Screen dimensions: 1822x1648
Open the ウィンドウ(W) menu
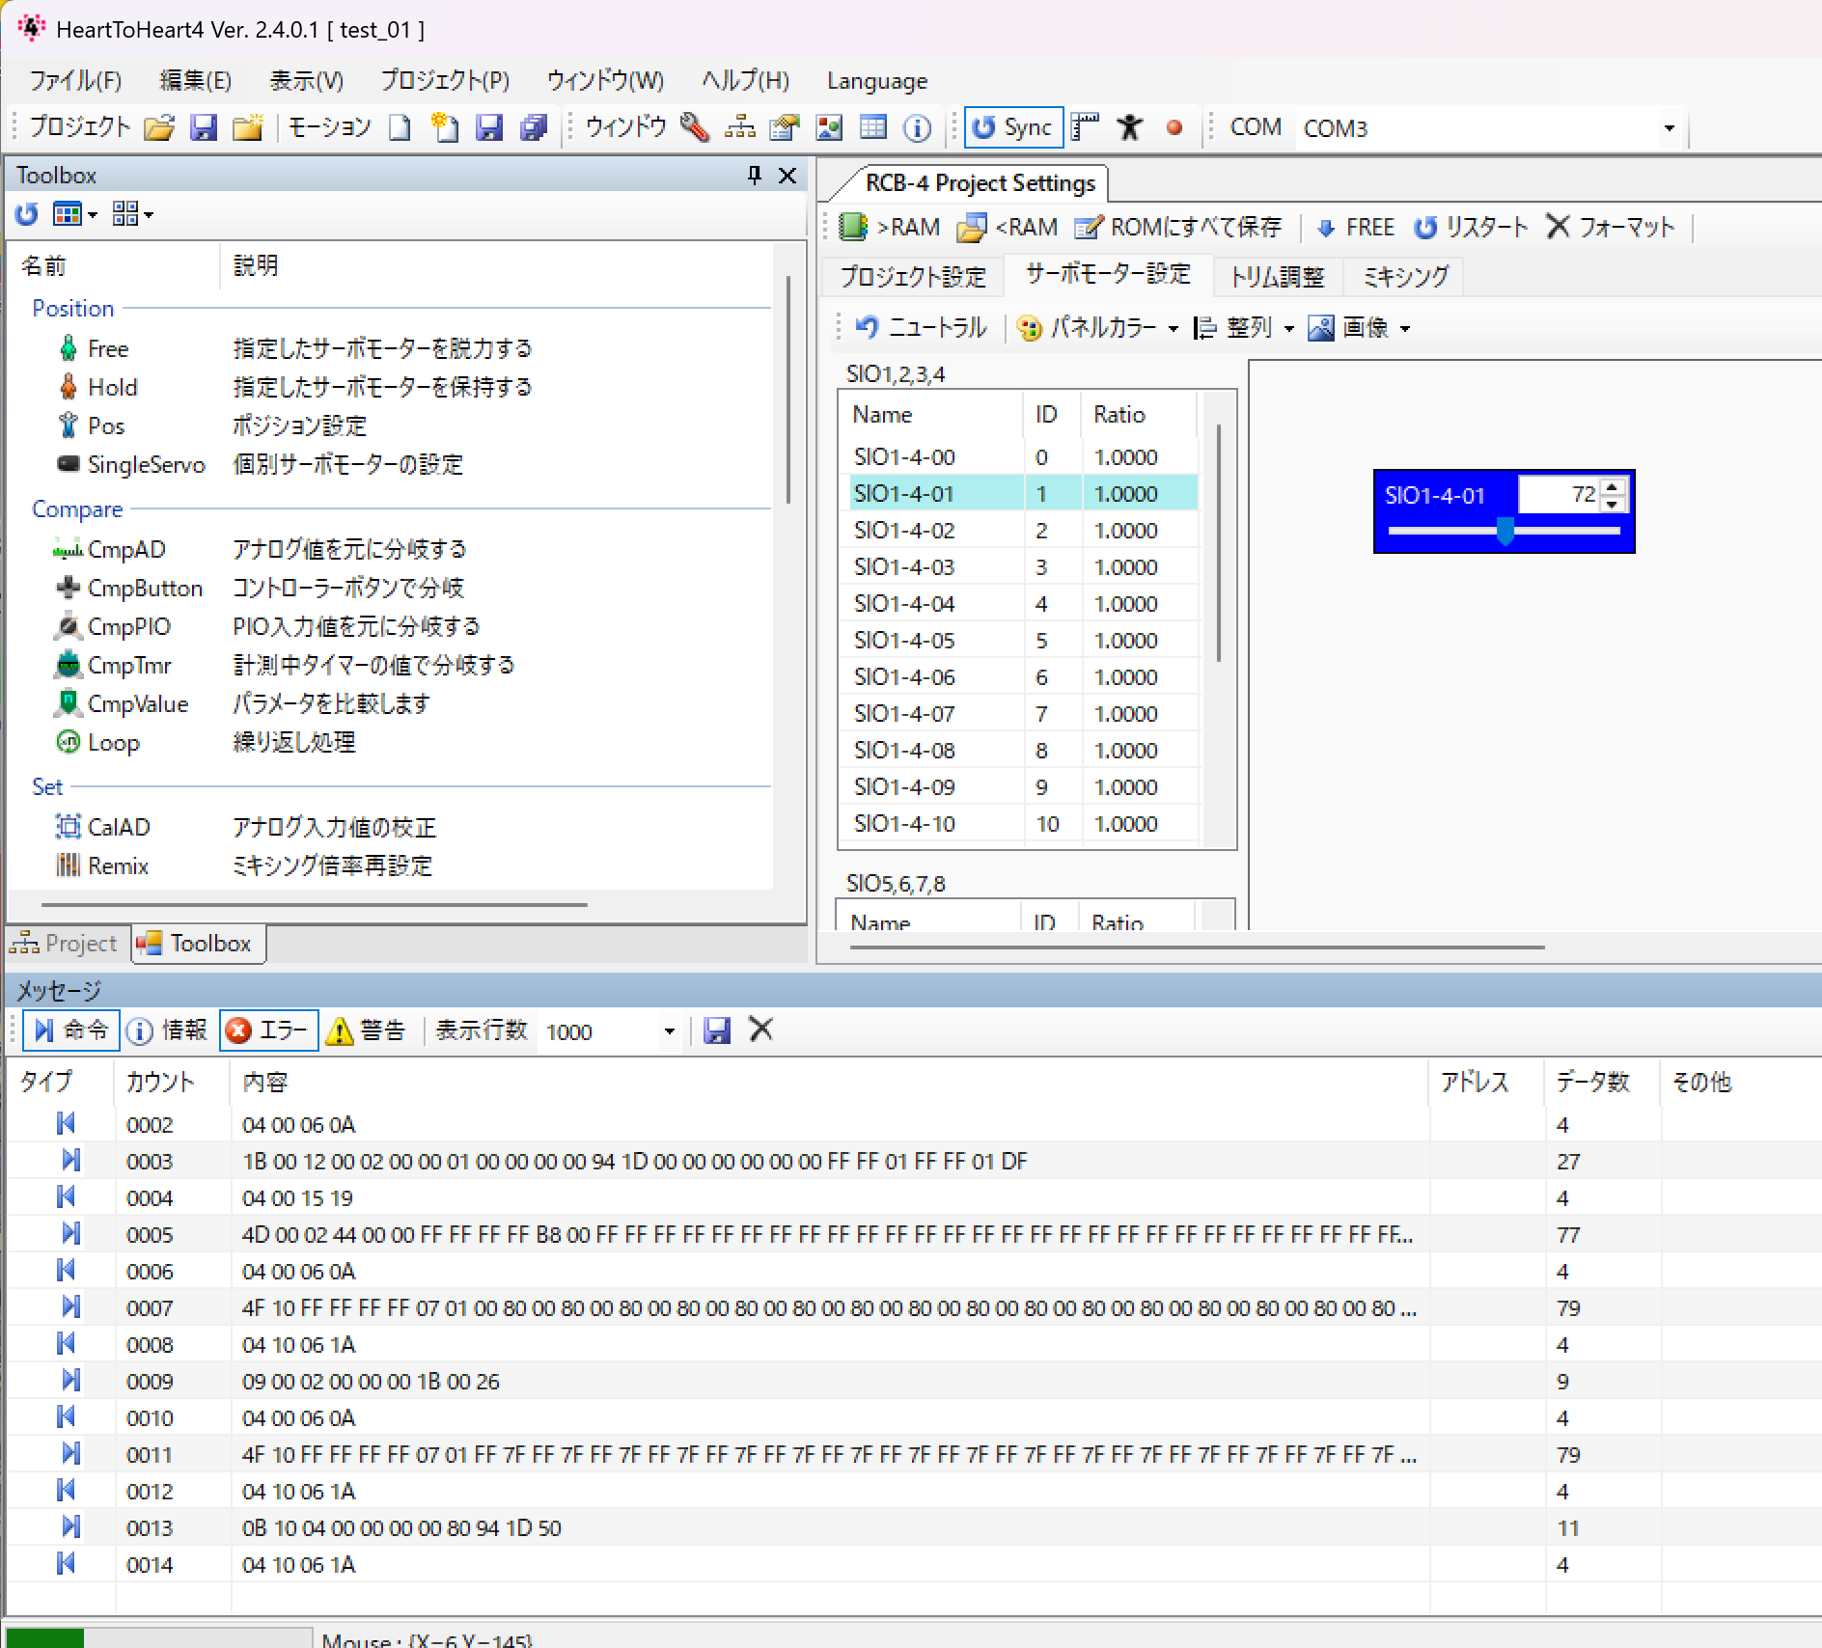[605, 80]
